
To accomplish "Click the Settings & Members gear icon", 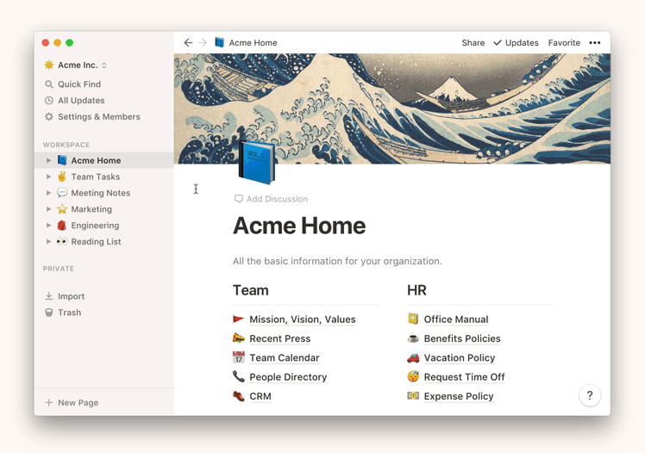I will pos(49,116).
